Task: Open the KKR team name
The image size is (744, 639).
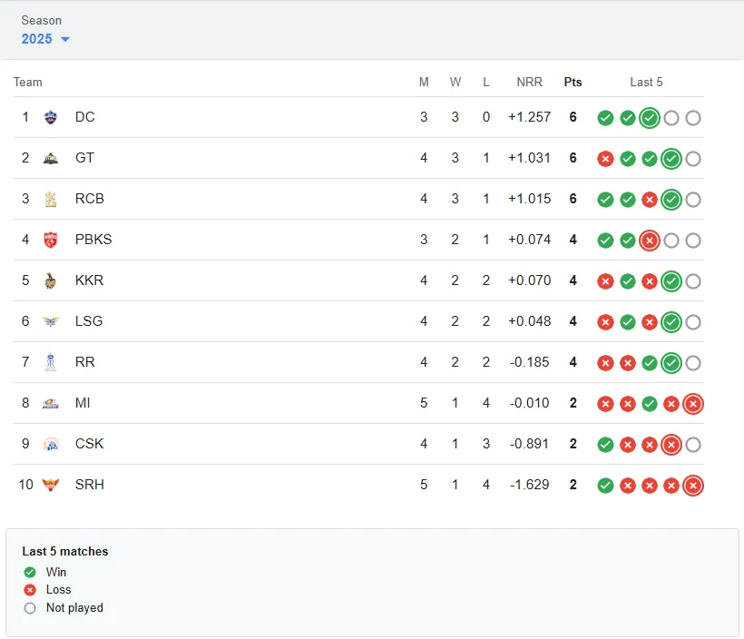Action: (x=89, y=280)
